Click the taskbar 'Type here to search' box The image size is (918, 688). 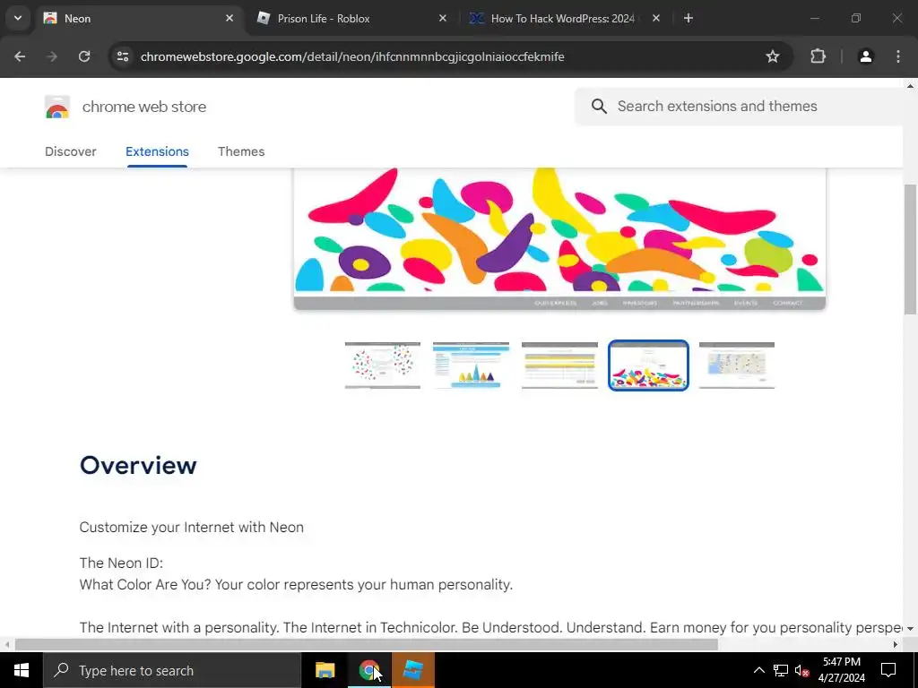[x=171, y=670]
